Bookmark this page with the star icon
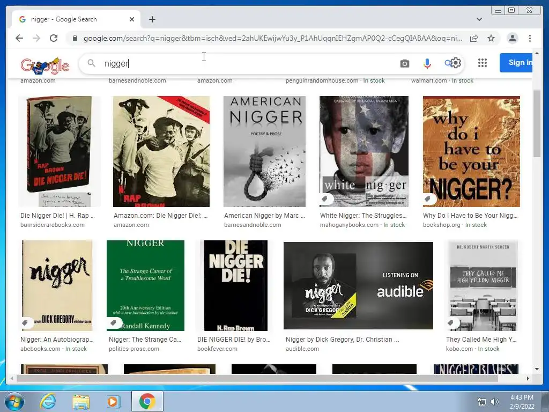Screen dimensions: 549x412 point(491,38)
